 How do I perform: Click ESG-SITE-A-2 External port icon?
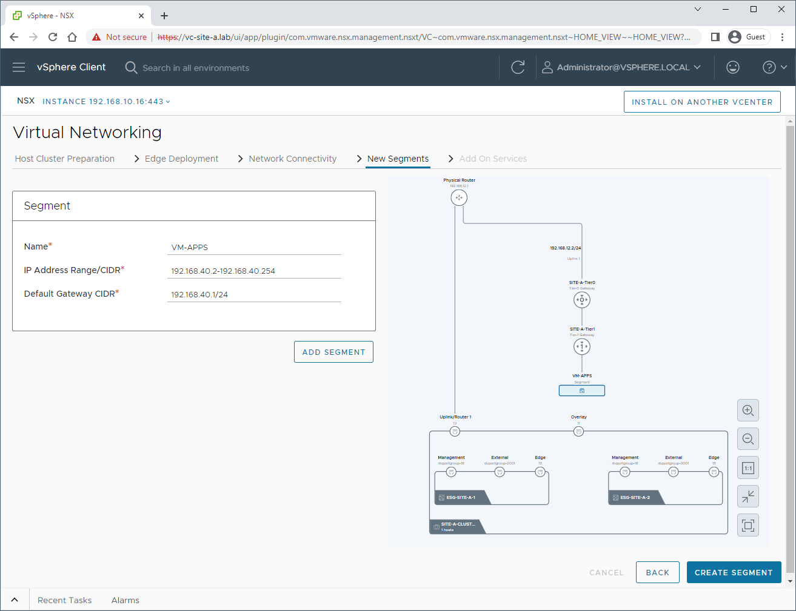tap(674, 472)
